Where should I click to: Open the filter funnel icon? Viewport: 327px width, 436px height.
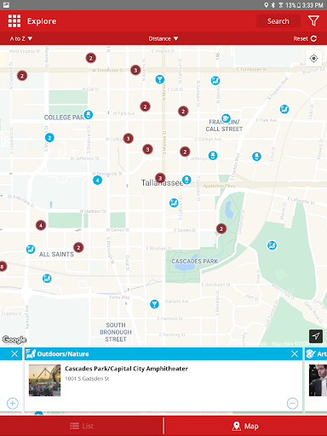(313, 21)
